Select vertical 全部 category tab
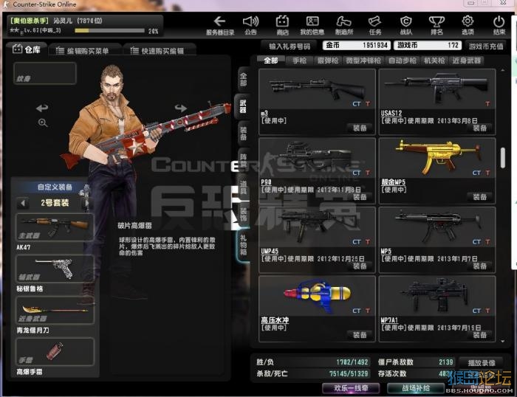The width and height of the screenshot is (517, 397). coord(243,80)
